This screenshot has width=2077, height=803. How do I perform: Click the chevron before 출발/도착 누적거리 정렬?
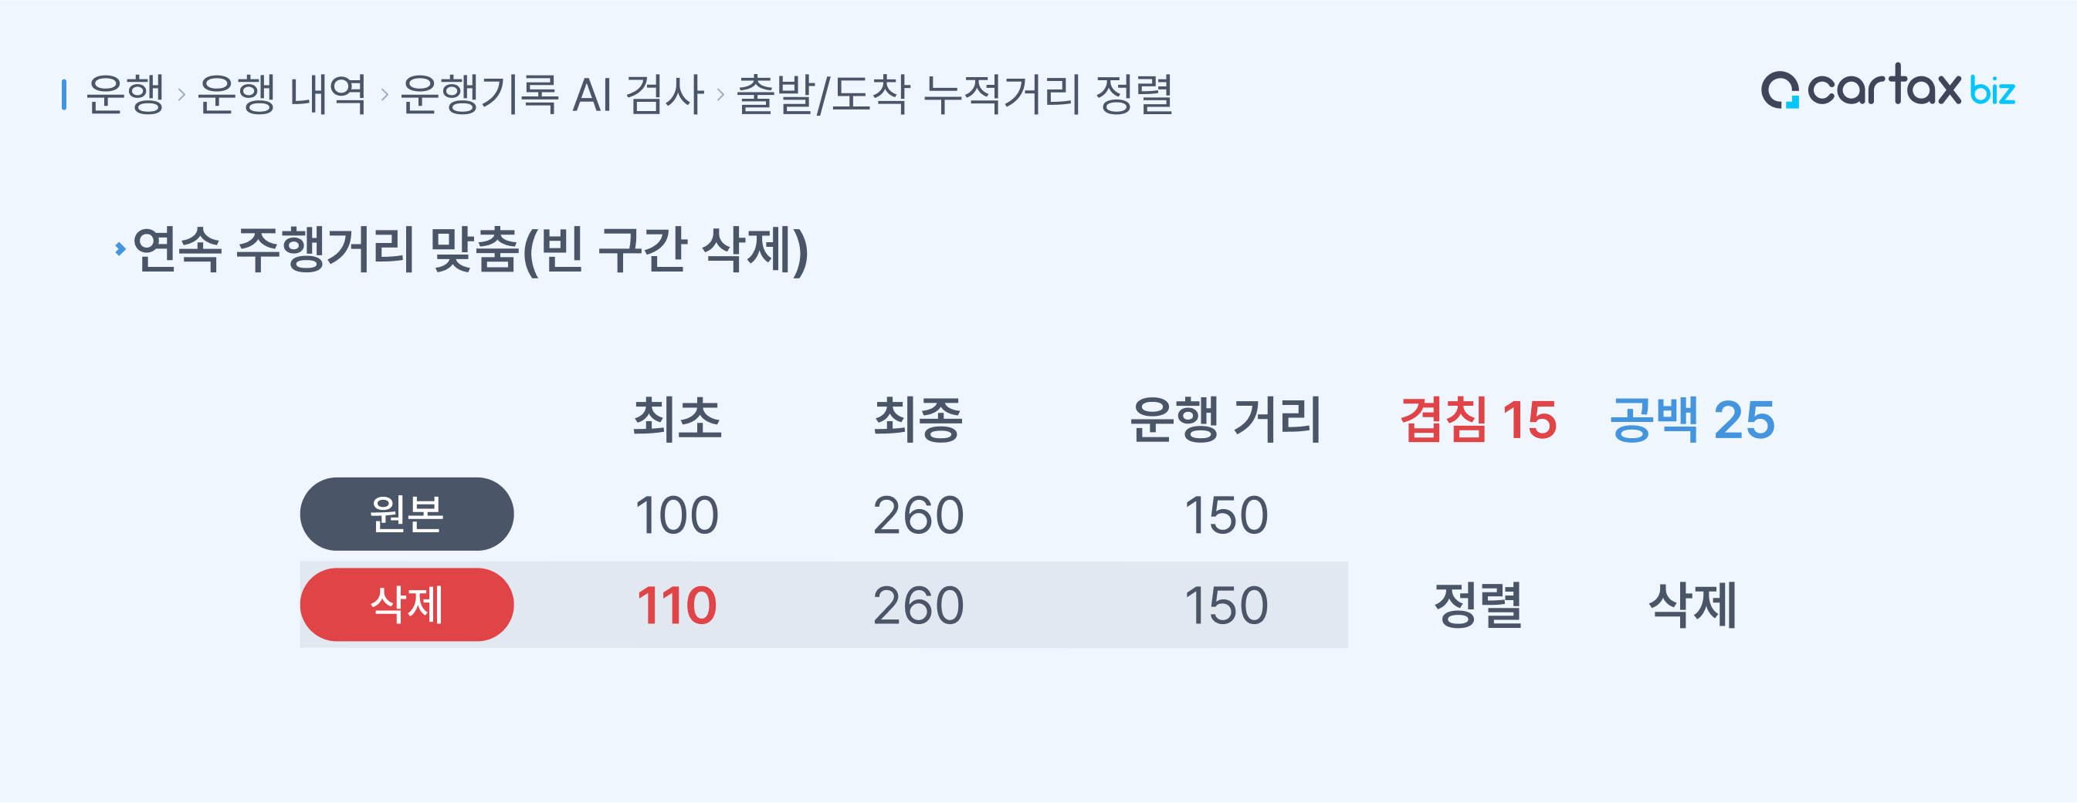click(720, 95)
